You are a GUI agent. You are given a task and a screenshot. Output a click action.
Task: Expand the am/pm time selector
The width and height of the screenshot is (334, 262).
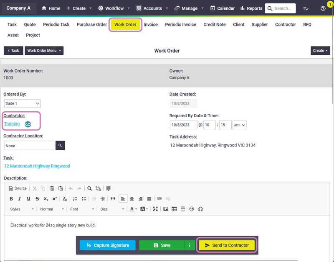point(240,125)
